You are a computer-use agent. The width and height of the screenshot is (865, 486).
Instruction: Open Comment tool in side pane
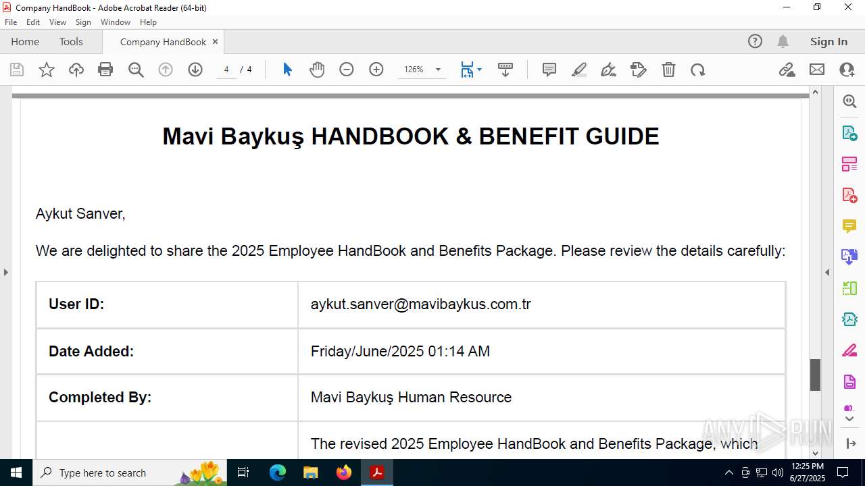click(x=849, y=226)
